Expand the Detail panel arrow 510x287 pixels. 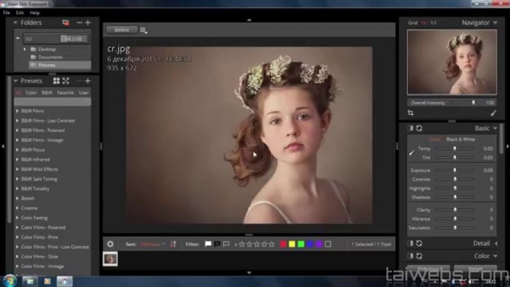point(496,244)
